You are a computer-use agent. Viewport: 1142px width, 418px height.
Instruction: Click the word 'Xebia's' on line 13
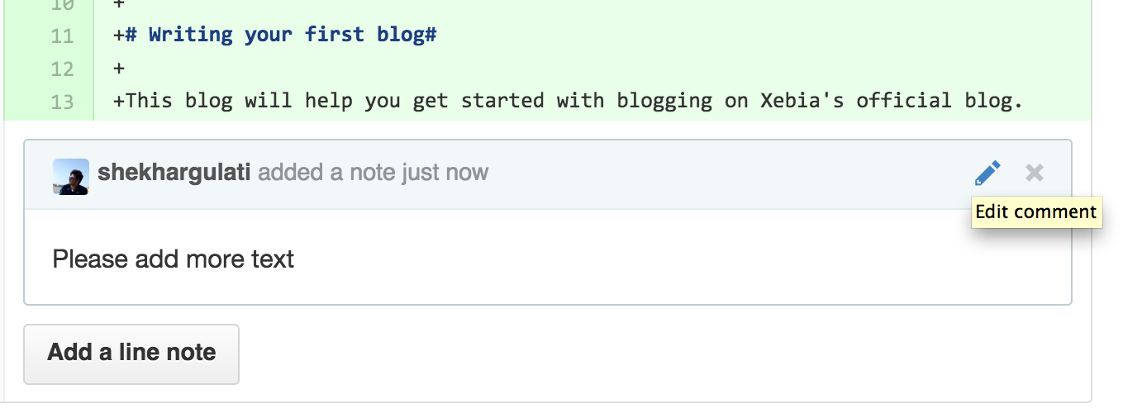(802, 102)
